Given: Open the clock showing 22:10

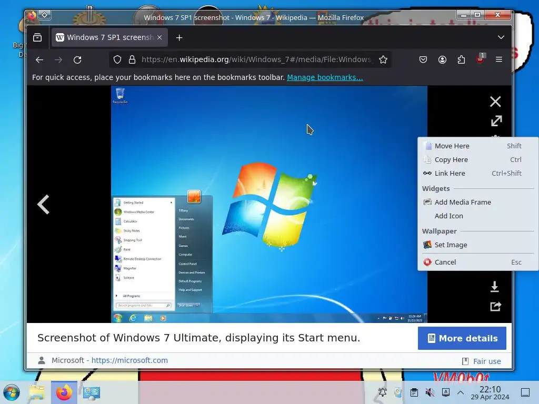Looking at the screenshot, I should tap(490, 392).
